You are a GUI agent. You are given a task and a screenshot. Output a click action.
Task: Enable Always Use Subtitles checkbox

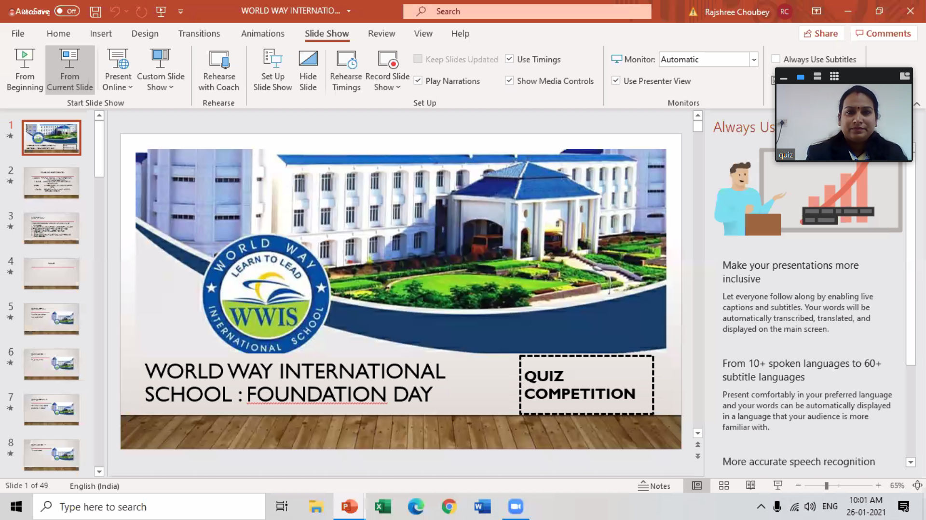click(776, 59)
